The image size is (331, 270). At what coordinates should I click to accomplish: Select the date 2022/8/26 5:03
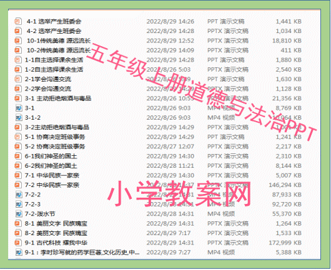tap(169, 70)
